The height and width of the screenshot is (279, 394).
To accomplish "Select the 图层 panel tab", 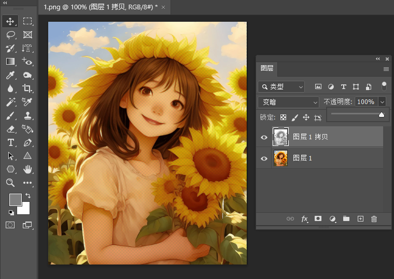I will click(267, 68).
